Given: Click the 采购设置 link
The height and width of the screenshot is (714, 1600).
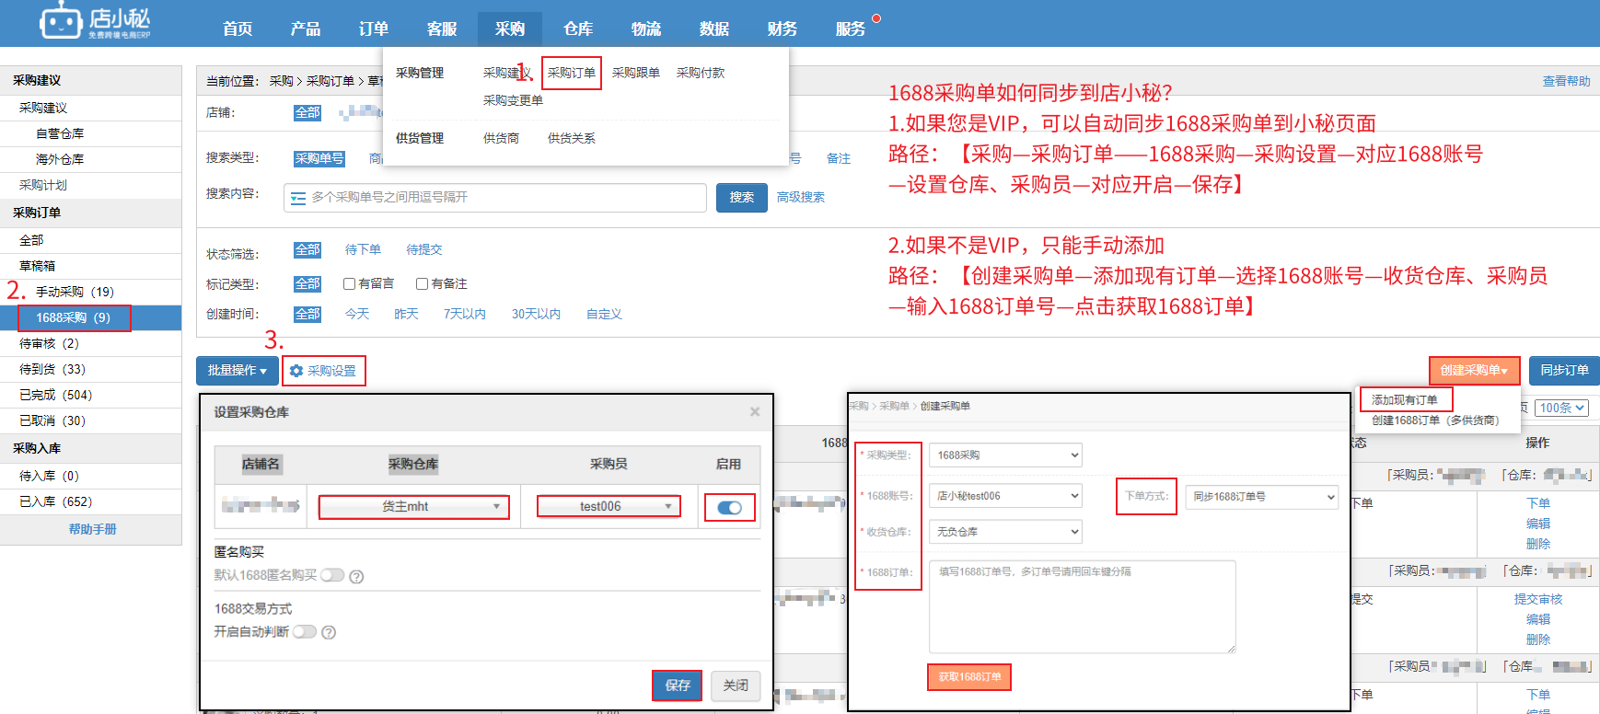Looking at the screenshot, I should [331, 371].
